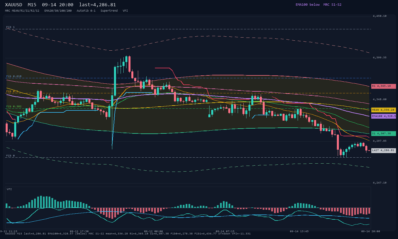Click the 09-11 17:30 time label

(x=79, y=231)
